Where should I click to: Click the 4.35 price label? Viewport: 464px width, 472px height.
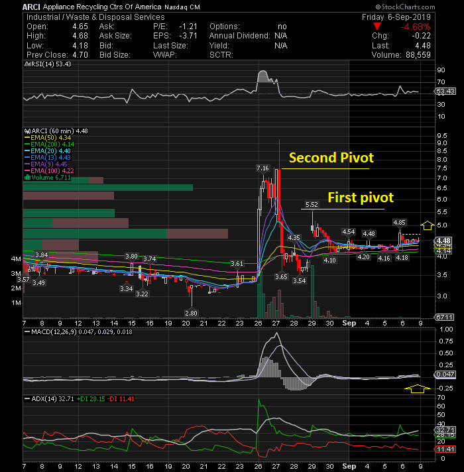click(x=294, y=238)
